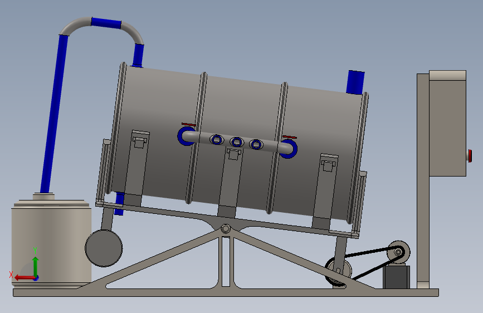
Task: Select the left port on the manifold
Action: click(x=217, y=140)
